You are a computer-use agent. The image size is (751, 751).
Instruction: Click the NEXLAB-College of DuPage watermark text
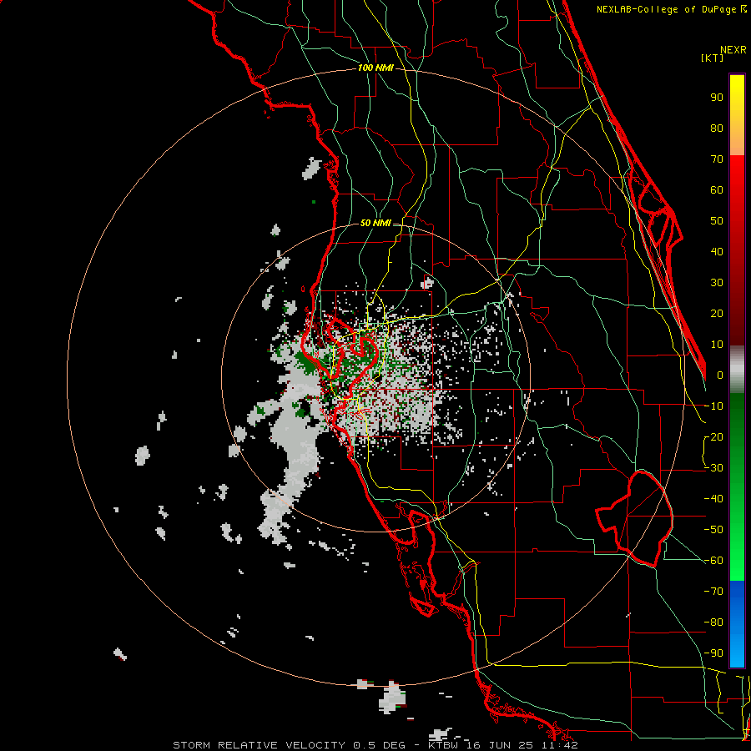(x=672, y=9)
